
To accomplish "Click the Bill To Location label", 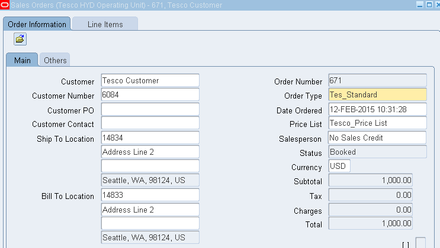I will [x=68, y=196].
